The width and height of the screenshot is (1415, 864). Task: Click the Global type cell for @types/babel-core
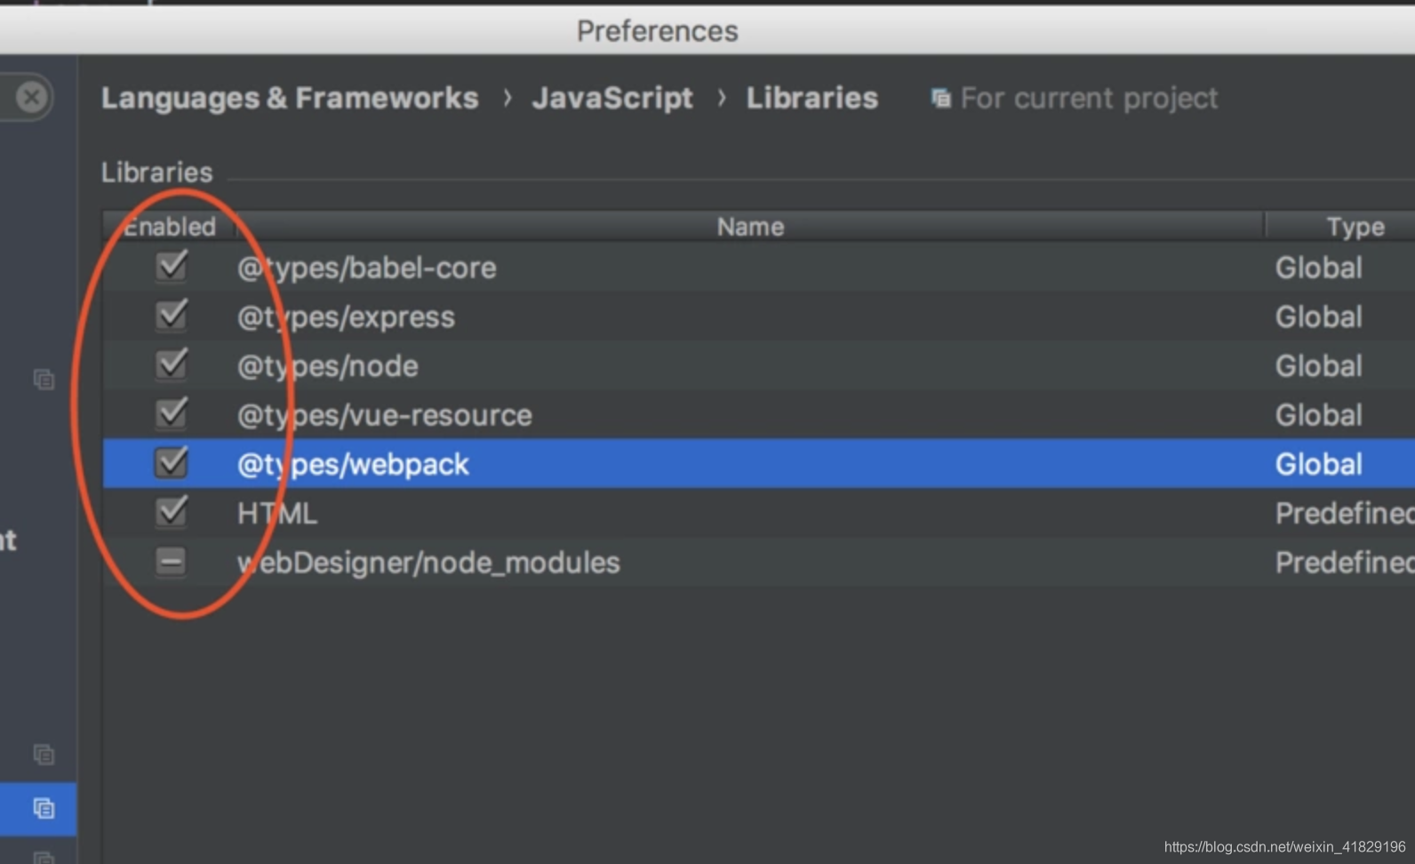(x=1318, y=268)
